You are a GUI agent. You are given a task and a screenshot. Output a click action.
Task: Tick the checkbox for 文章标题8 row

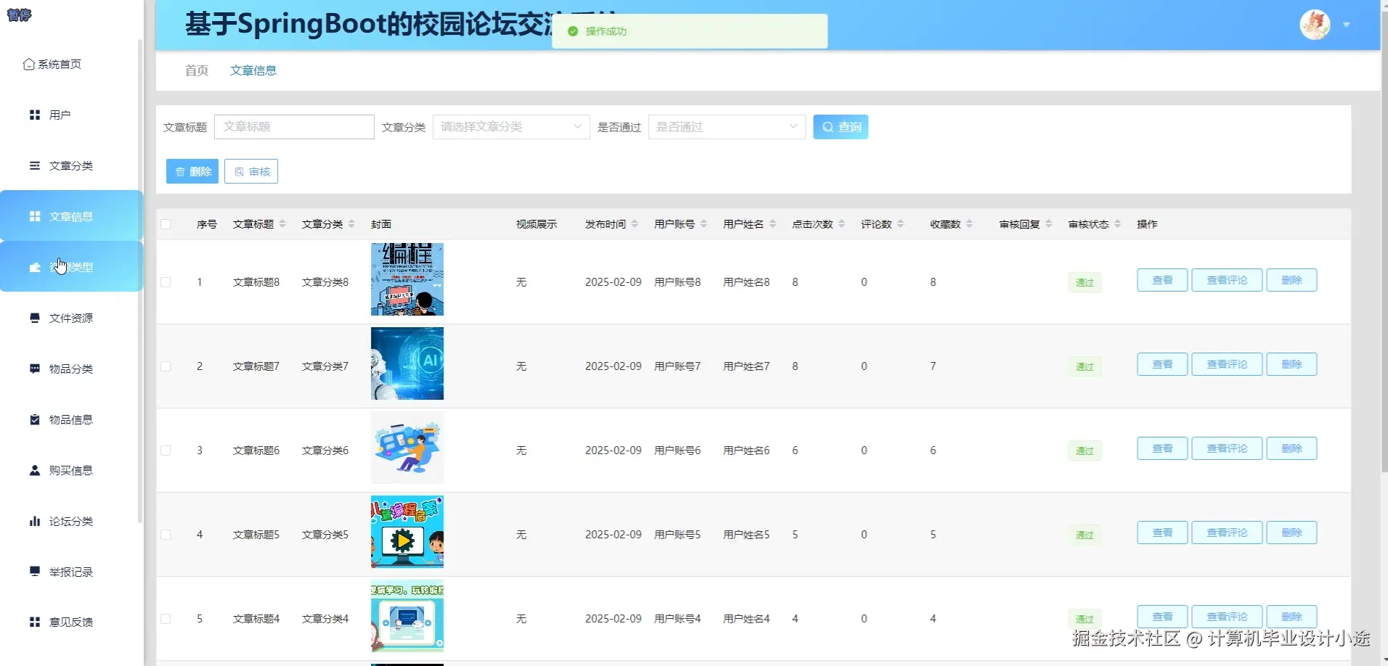166,282
